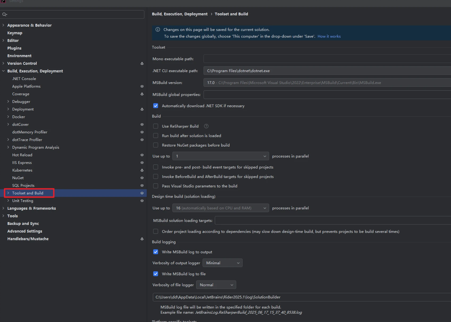Check Order project loading according to dependencies
Image resolution: width=451 pixels, height=322 pixels.
click(156, 231)
